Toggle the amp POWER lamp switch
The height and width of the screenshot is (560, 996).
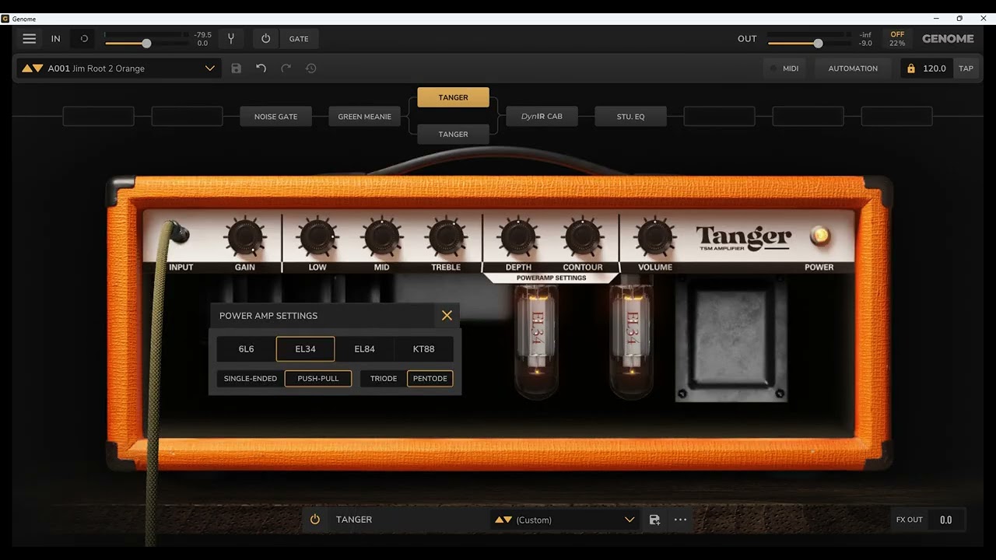click(819, 237)
